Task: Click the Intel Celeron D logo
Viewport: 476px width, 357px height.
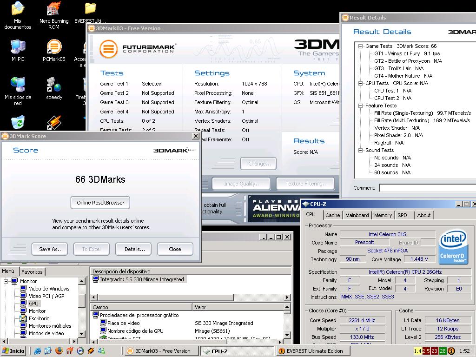Action: [x=453, y=246]
